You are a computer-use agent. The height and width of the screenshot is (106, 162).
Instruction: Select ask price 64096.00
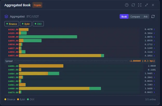coord(13,52)
